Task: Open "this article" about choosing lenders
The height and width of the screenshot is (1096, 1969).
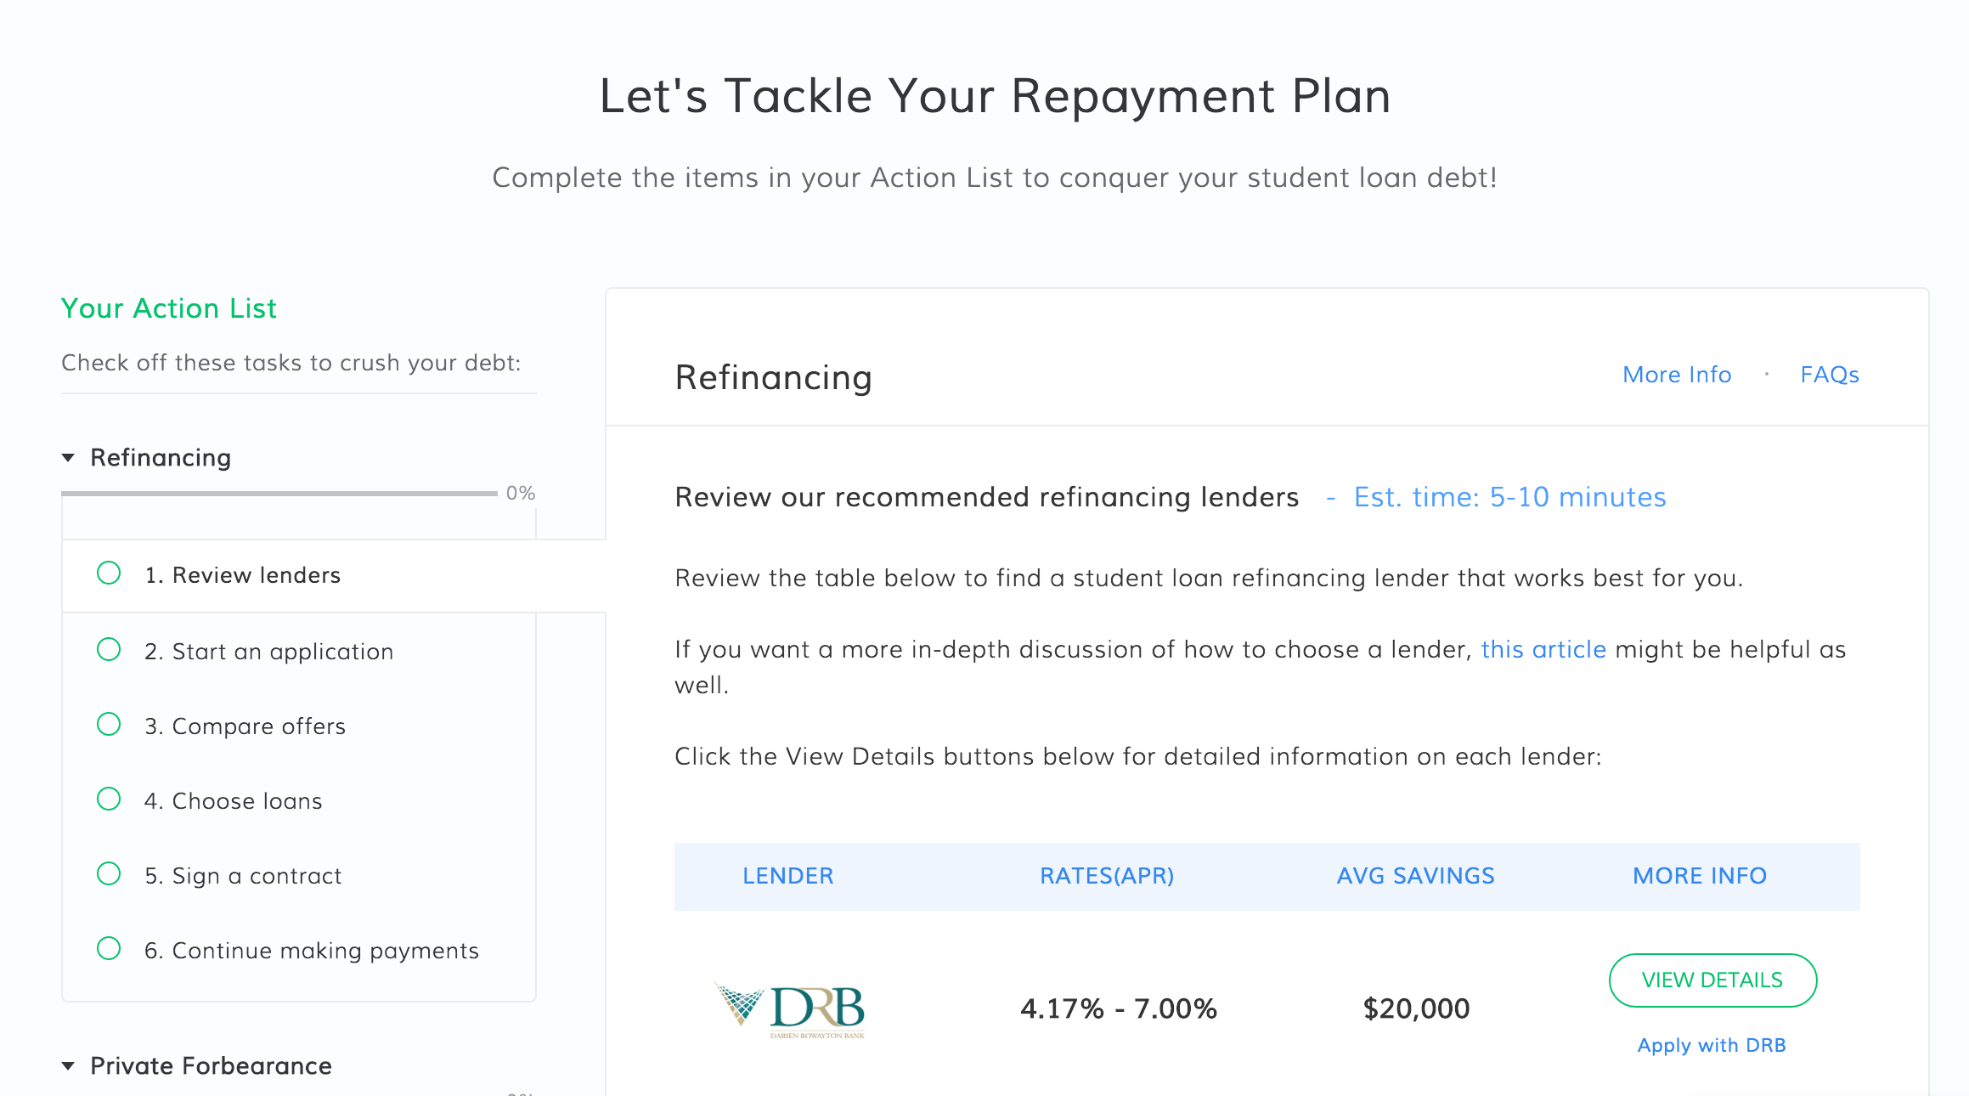Action: pyautogui.click(x=1543, y=649)
